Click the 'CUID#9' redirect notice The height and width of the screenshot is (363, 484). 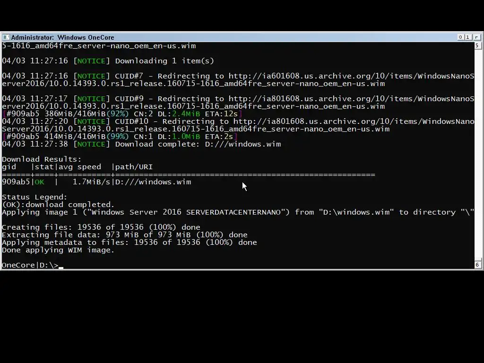click(238, 103)
